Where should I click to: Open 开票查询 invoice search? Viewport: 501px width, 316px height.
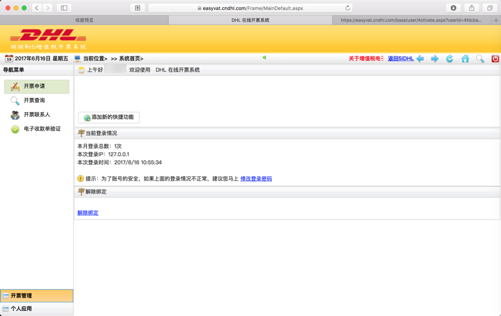[34, 100]
